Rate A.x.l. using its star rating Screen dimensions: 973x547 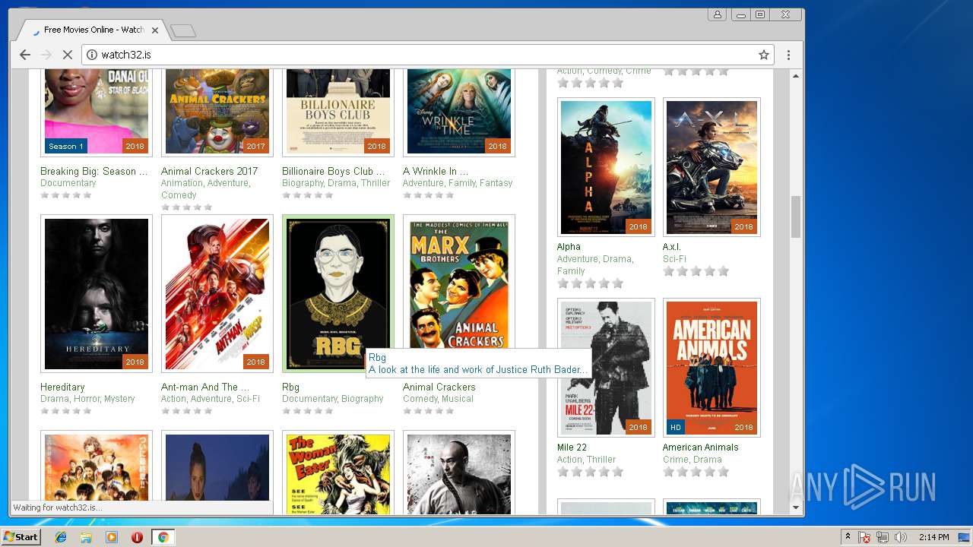pos(696,271)
